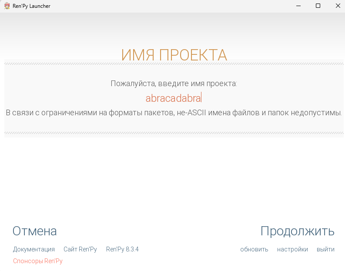Viewport: 345px width, 271px height.
Task: Click the ИМЯ ПРОЕКТА heading
Action: click(x=174, y=55)
